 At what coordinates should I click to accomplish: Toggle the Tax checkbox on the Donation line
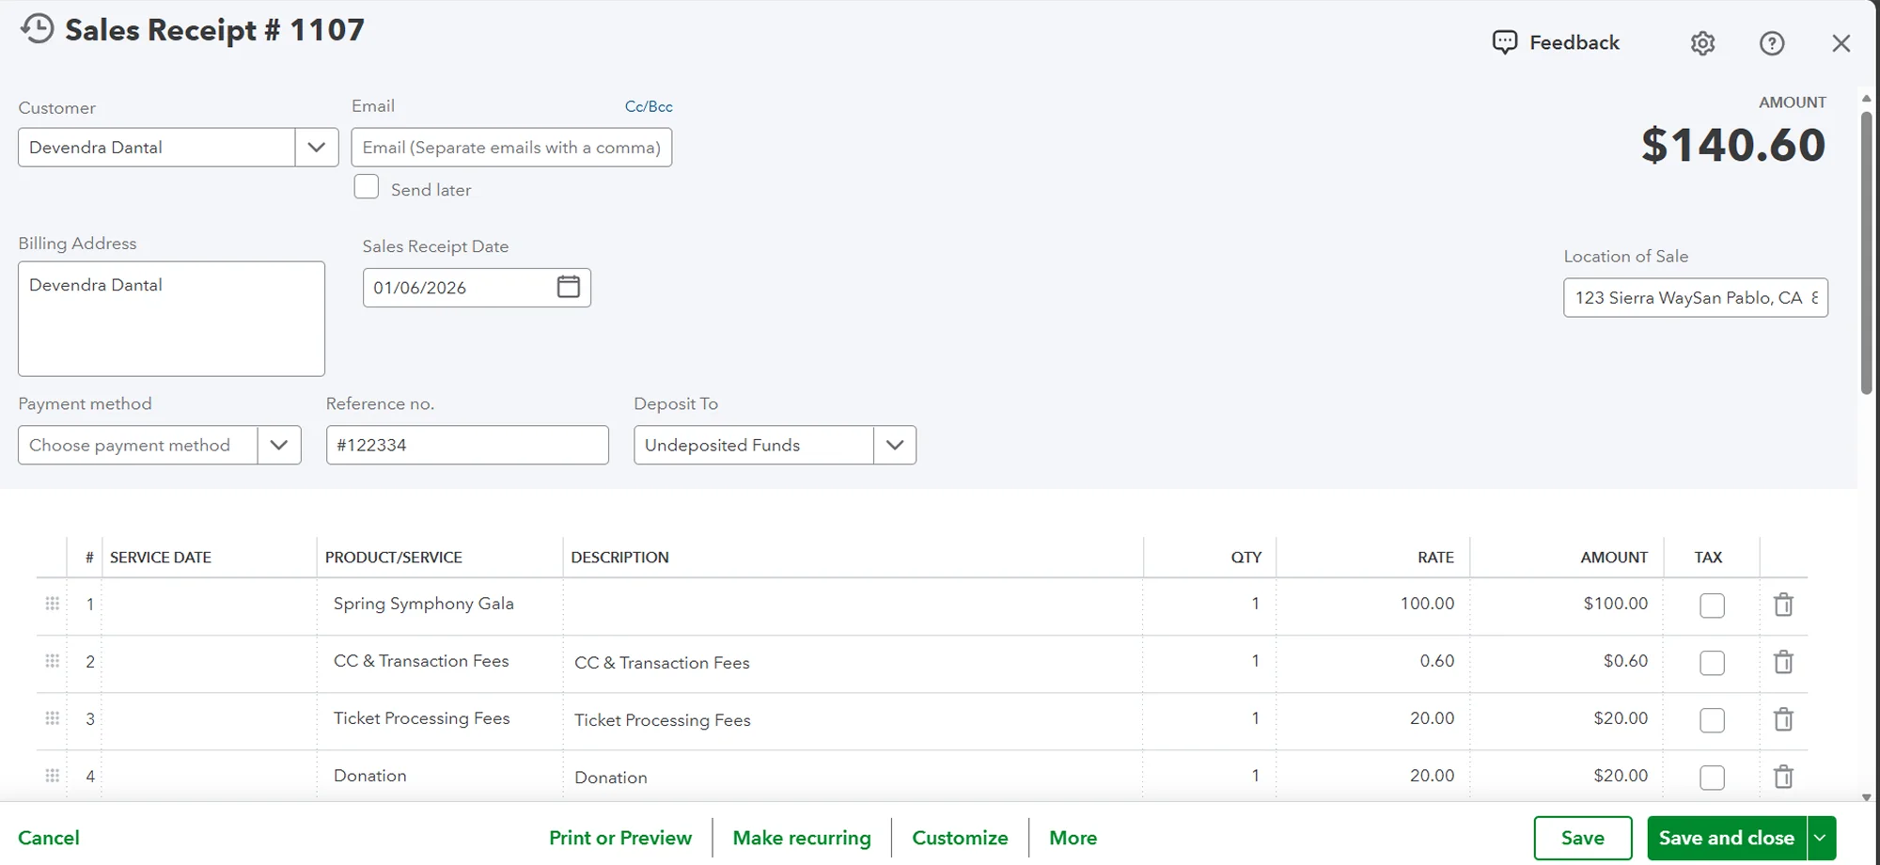pos(1711,778)
